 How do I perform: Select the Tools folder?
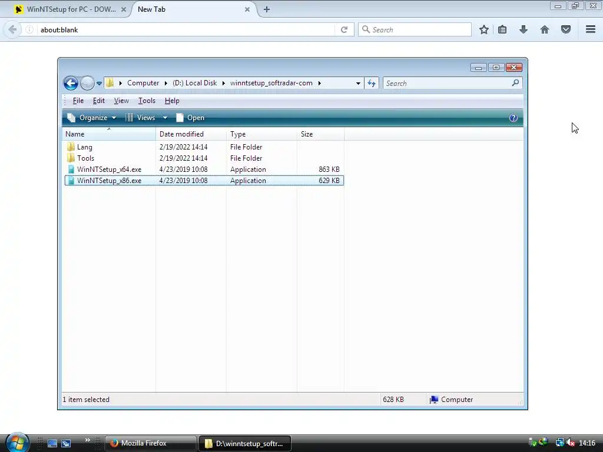[85, 158]
